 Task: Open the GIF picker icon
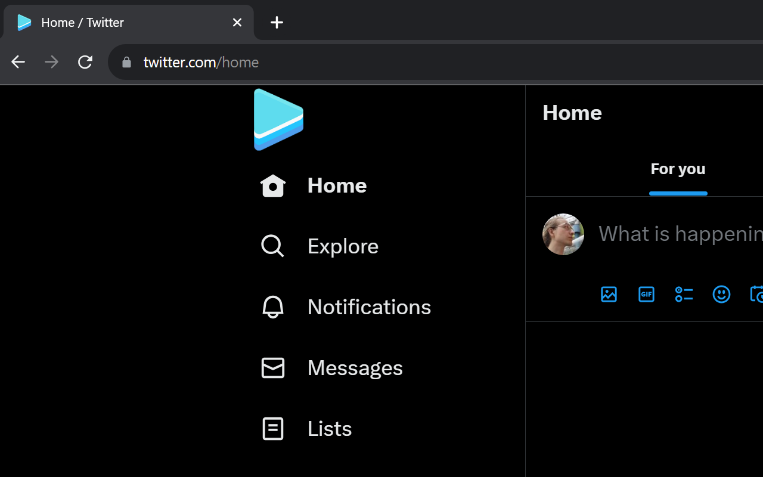coord(646,294)
